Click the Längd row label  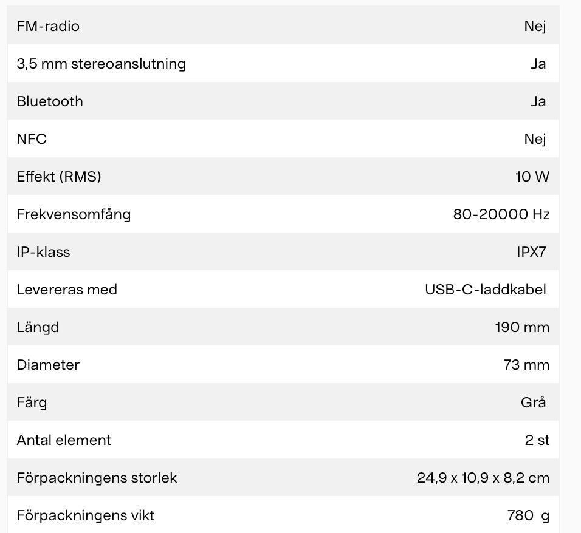coord(38,327)
